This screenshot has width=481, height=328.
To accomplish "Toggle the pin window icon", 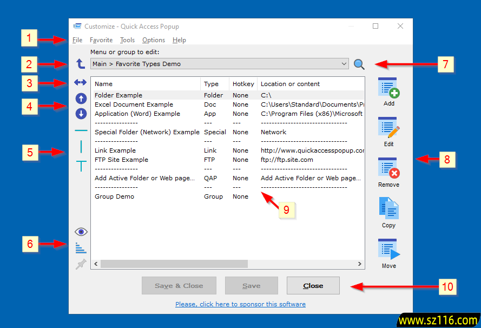I will (81, 264).
